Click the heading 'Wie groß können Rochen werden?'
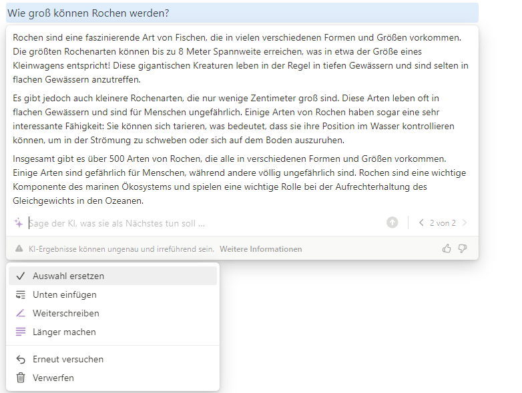522x393 pixels. (x=88, y=13)
